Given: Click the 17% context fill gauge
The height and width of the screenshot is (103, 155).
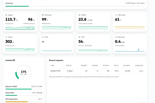Looking at the screenshot, I should pyautogui.click(x=24, y=72).
